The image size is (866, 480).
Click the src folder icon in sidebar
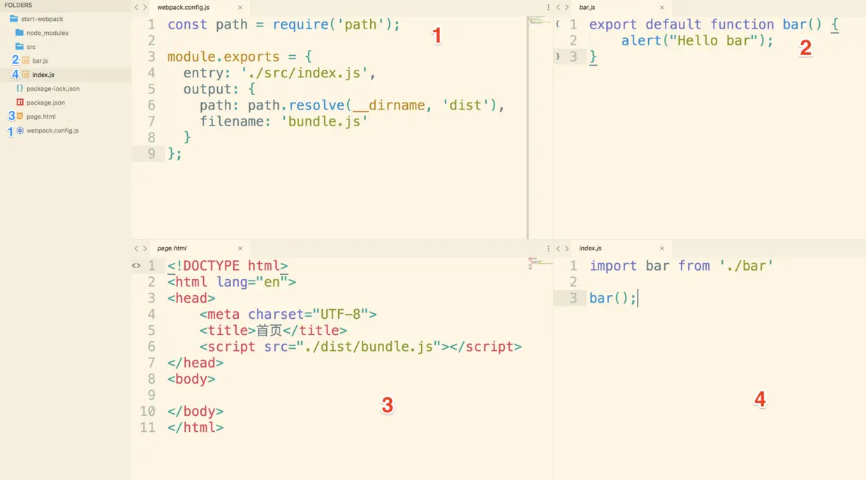click(20, 47)
